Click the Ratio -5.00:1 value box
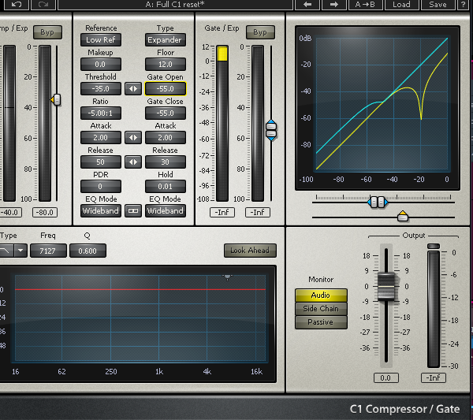This screenshot has width=473, height=420. [x=101, y=113]
